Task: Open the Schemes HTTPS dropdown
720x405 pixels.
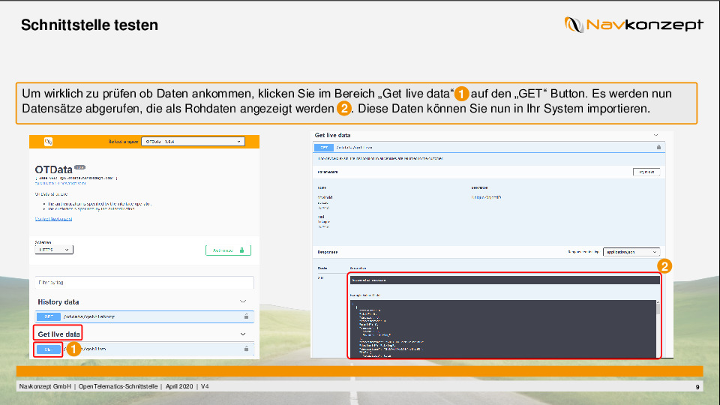Action: 54,250
